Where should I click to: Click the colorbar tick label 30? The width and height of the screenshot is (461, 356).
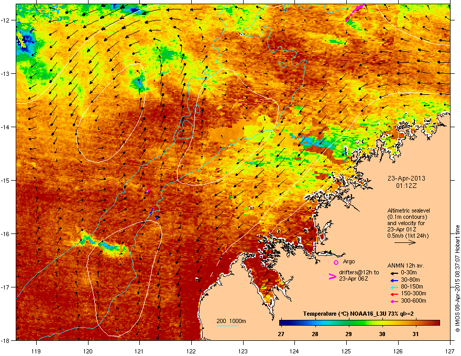coord(382,334)
